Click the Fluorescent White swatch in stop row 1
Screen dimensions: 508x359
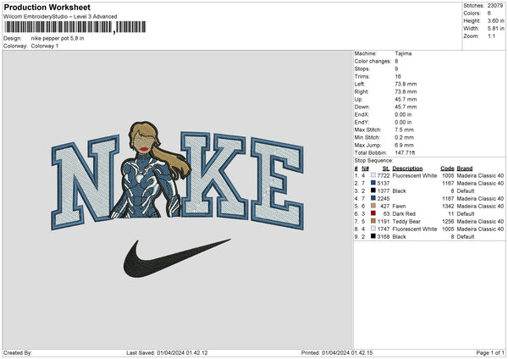(x=373, y=175)
